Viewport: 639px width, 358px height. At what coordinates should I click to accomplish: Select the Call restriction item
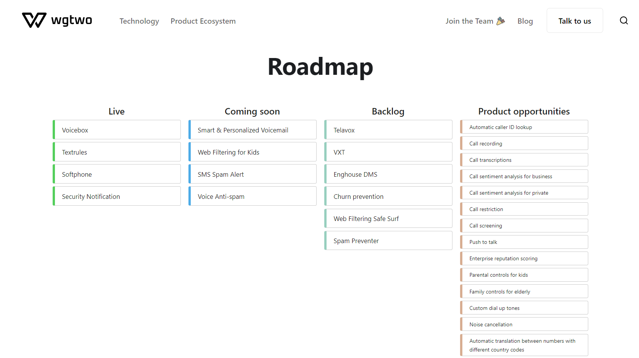click(524, 209)
